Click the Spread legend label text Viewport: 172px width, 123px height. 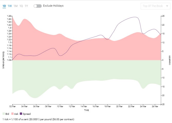[27, 114]
